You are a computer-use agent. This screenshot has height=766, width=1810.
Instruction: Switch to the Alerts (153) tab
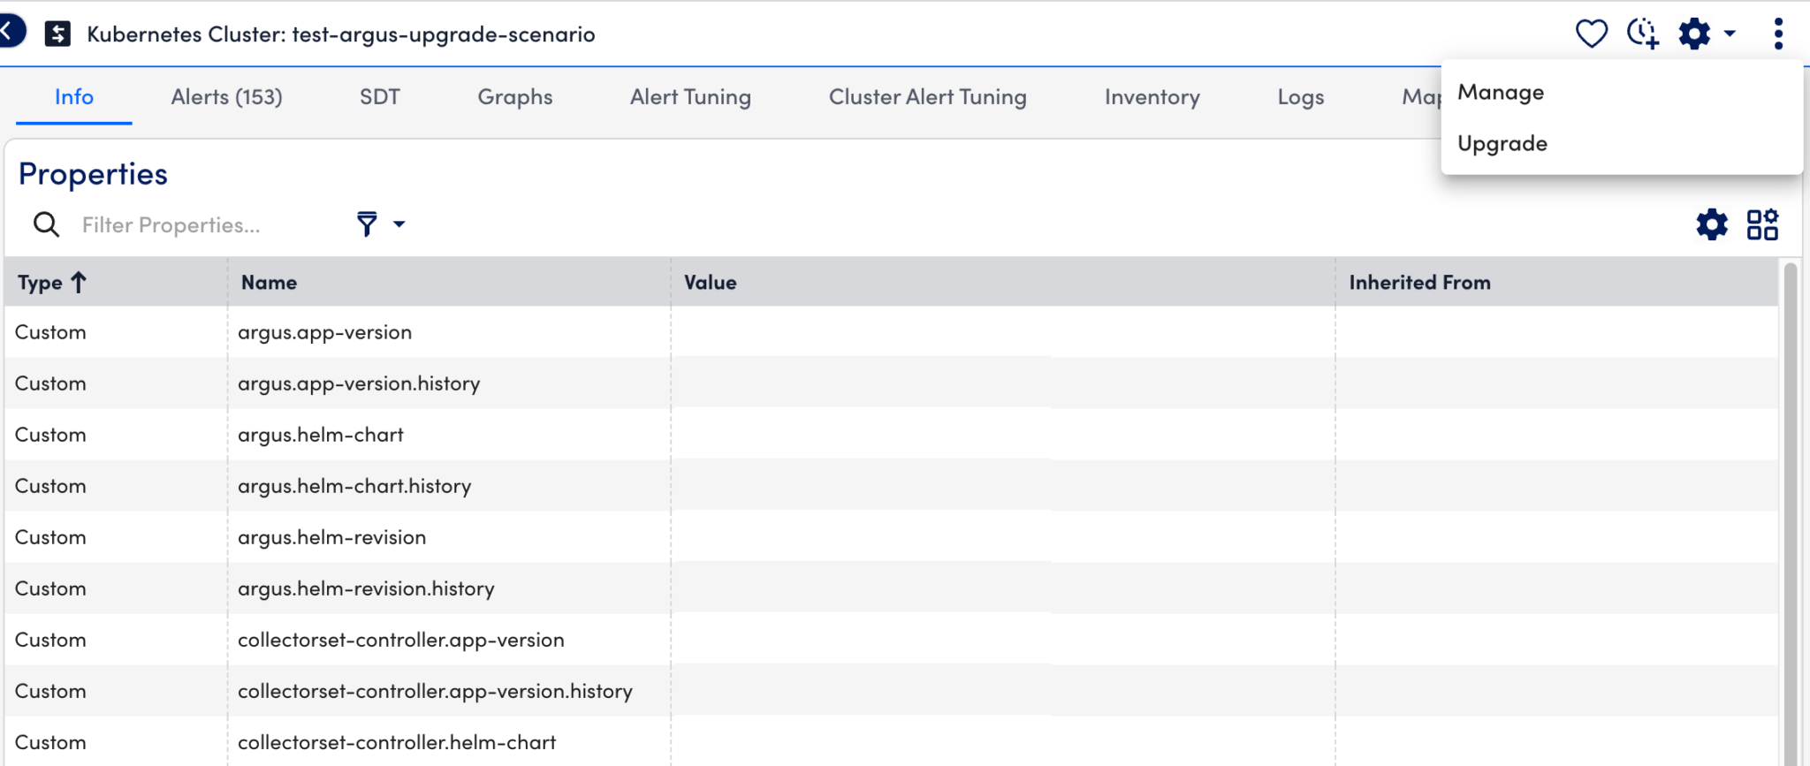(226, 97)
